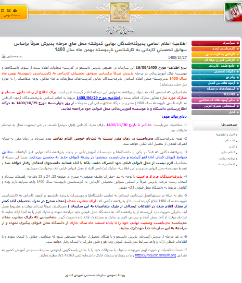
Task: Click the date text in yellow header box
Action: click(x=12, y=15)
